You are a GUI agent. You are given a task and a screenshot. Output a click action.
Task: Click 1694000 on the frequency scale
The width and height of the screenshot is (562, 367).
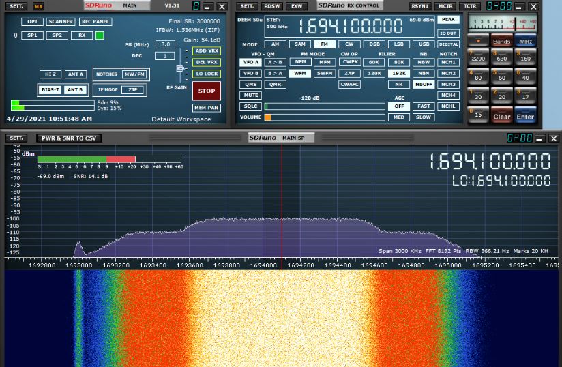263,265
